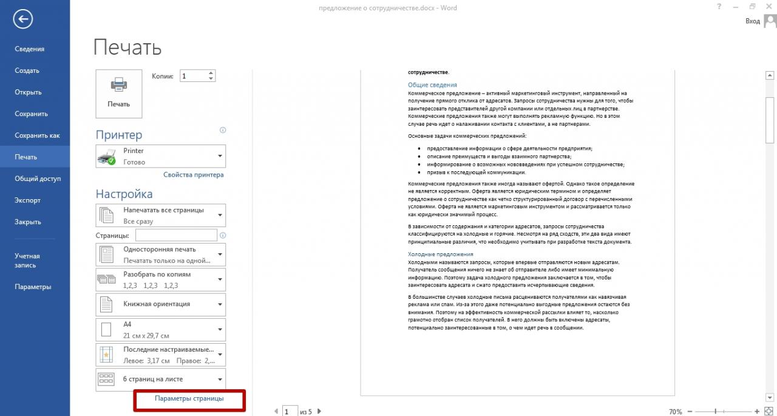Click the zoom in plus button
This screenshot has width=777, height=416.
coord(757,412)
